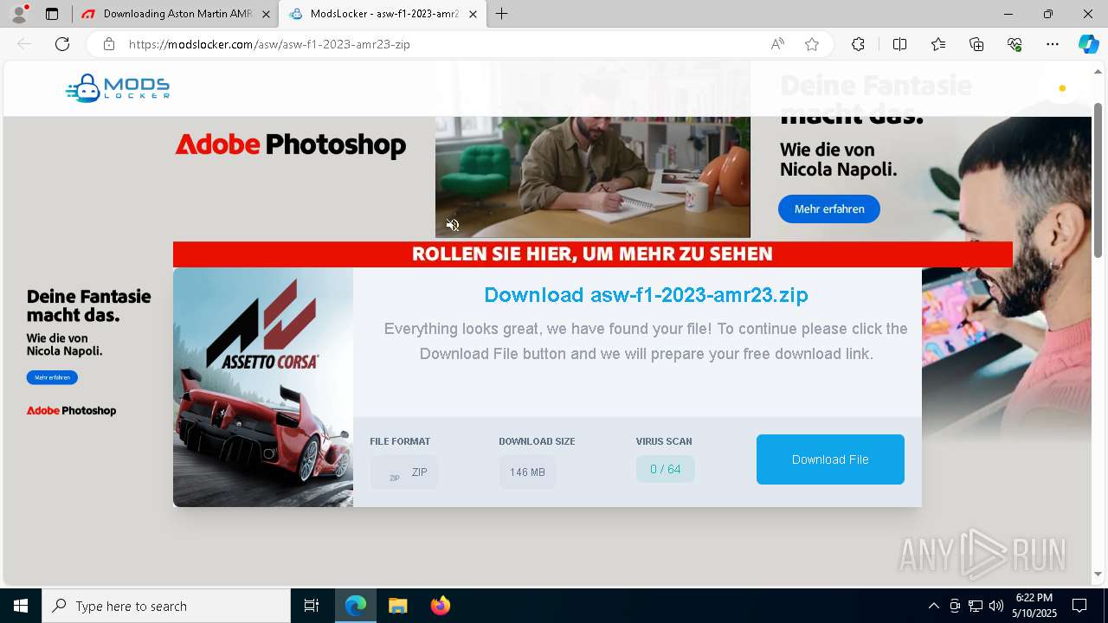Open Firefox from the taskbar
Viewport: 1108px width, 623px height.
tap(440, 606)
